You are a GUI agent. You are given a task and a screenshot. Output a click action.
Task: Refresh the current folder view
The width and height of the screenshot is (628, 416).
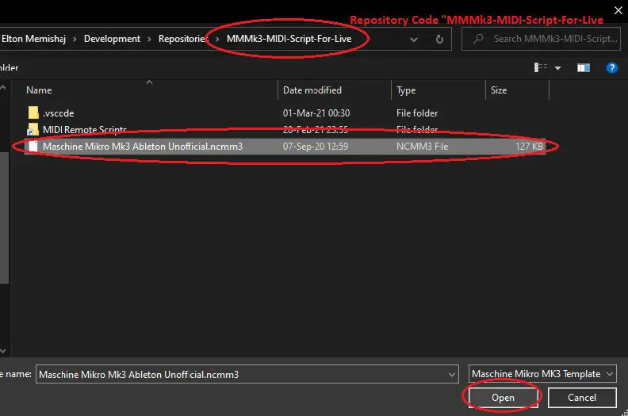439,40
